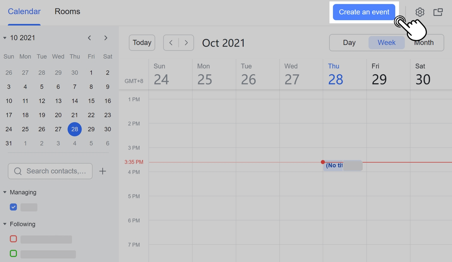Viewport: 452px width, 262px height.
Task: Collapse the Following section
Action: pos(5,224)
